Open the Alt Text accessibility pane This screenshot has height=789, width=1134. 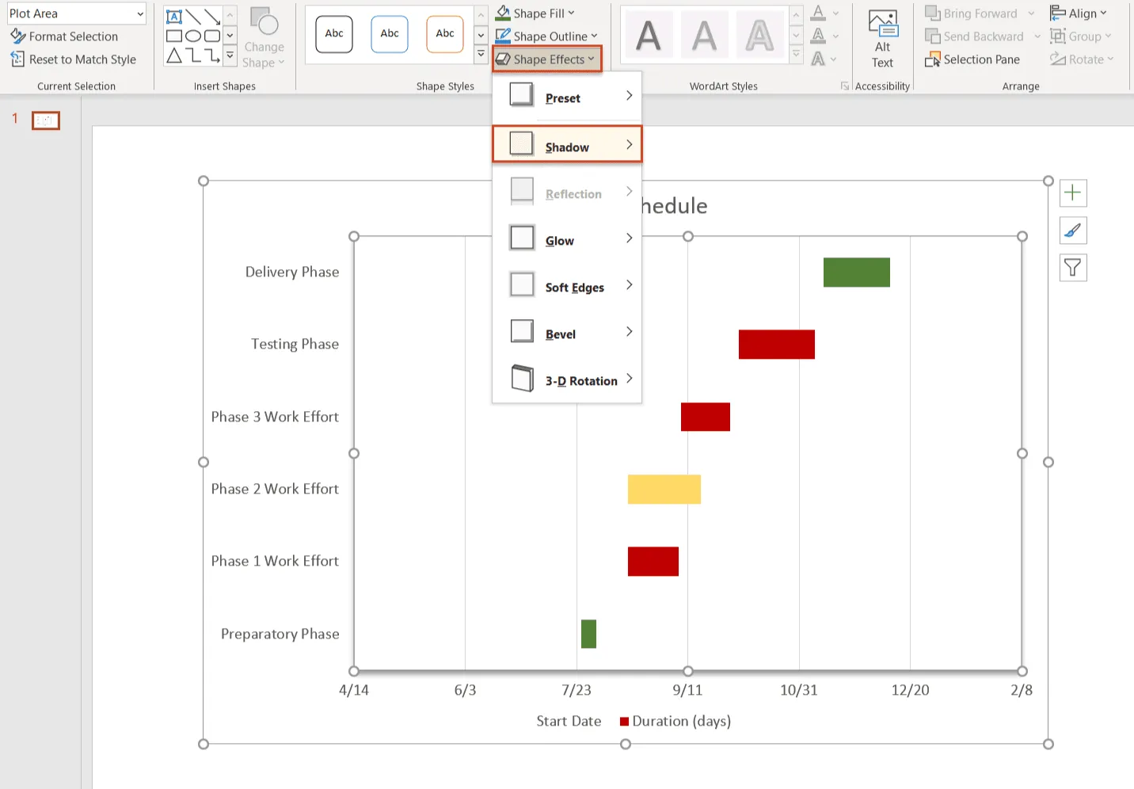coord(882,40)
